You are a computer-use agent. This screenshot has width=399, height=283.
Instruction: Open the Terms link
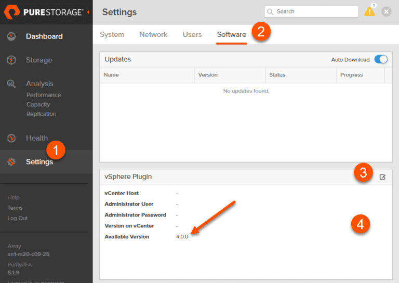click(15, 208)
